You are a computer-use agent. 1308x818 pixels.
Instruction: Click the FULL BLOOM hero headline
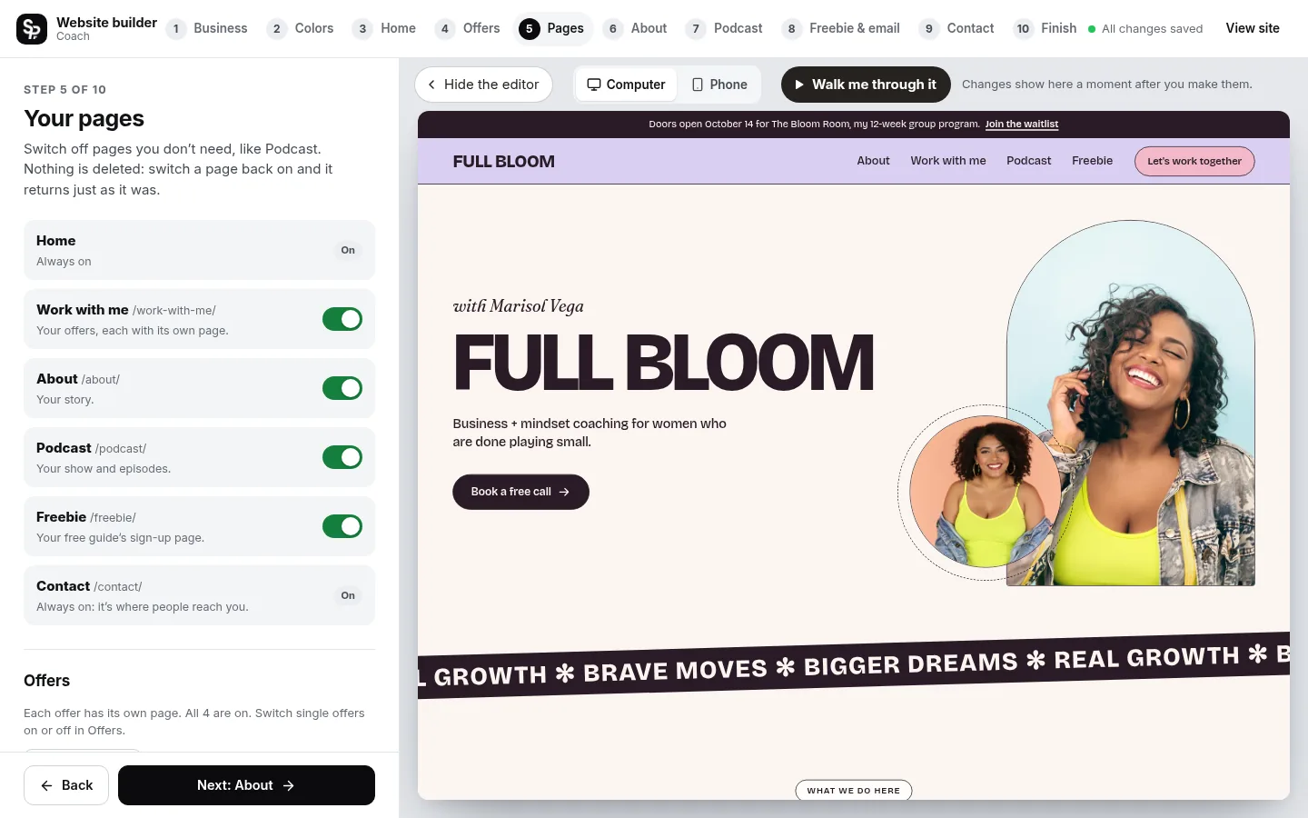click(663, 362)
